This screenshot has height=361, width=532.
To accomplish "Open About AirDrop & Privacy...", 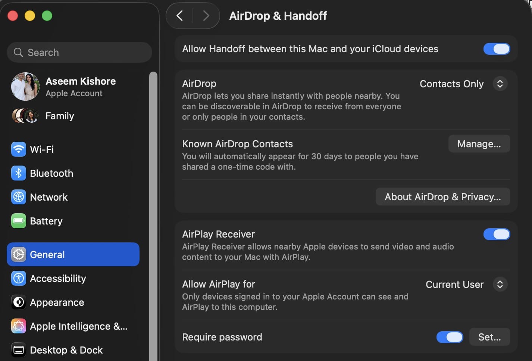I will tap(443, 197).
